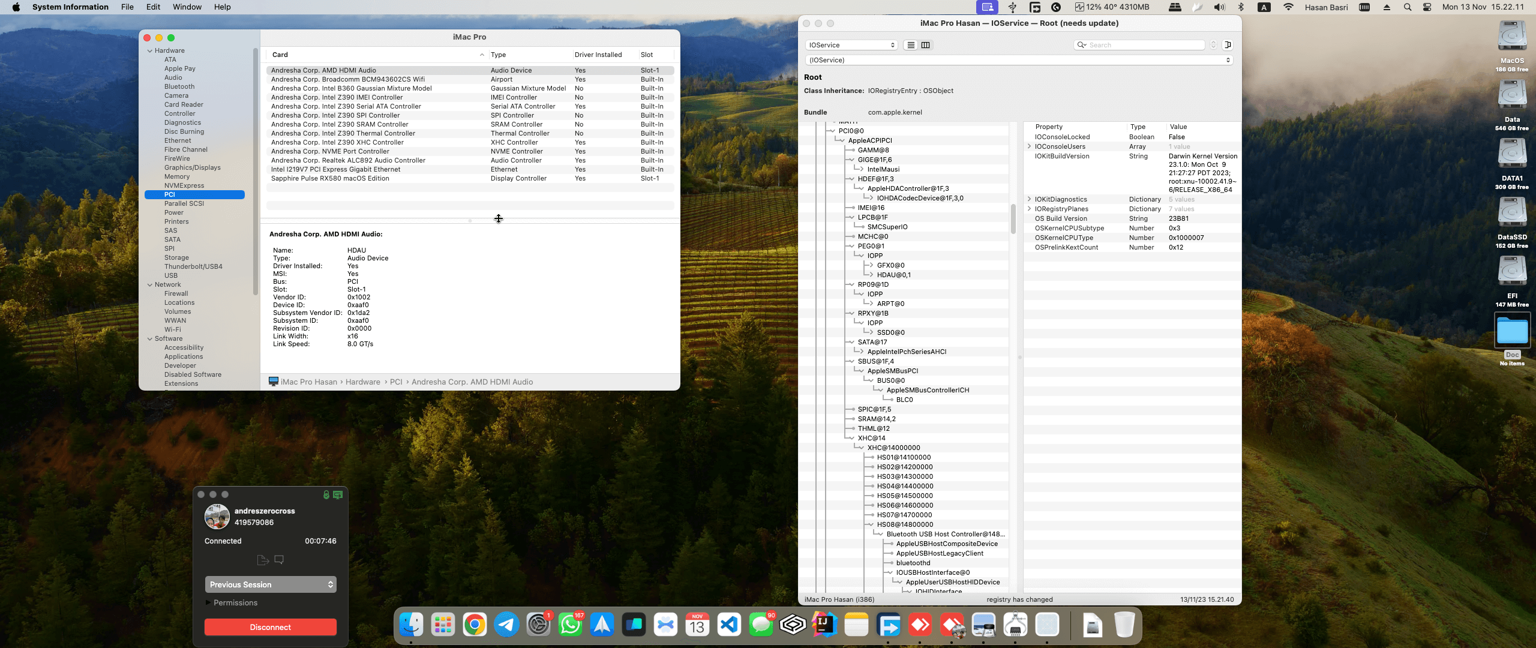Switch IORegistryExplorer to list view
Image resolution: width=1536 pixels, height=648 pixels.
(911, 45)
